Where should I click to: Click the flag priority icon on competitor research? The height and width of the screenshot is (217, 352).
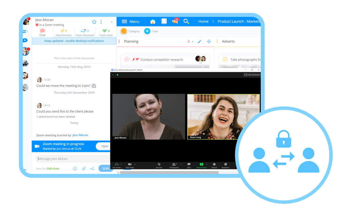pos(138,59)
